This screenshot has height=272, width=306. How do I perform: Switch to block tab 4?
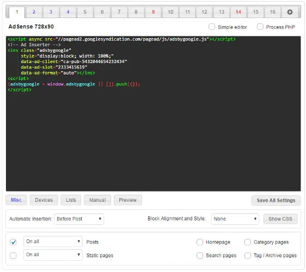click(68, 12)
